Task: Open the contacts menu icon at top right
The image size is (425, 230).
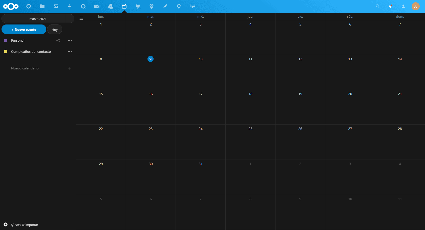Action: 403,6
